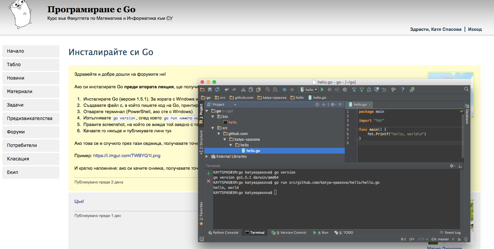Open the Форуми sidebar menu item
494x249 pixels.
31,132
